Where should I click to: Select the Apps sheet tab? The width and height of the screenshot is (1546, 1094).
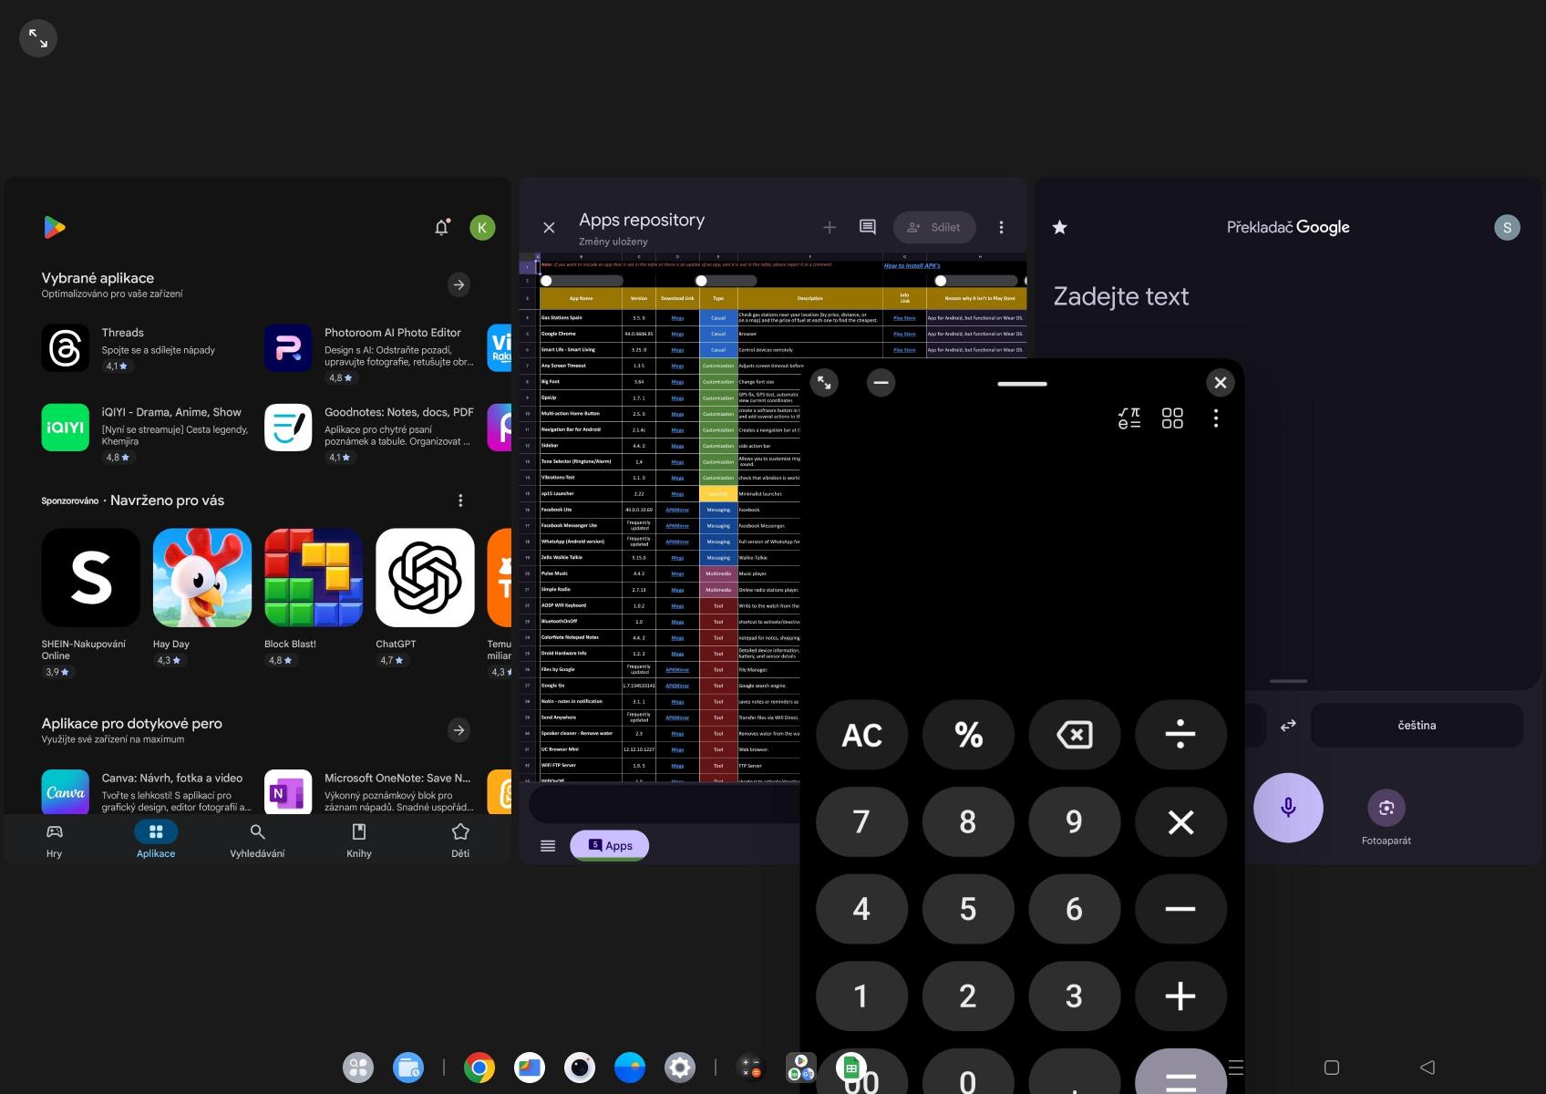point(610,845)
